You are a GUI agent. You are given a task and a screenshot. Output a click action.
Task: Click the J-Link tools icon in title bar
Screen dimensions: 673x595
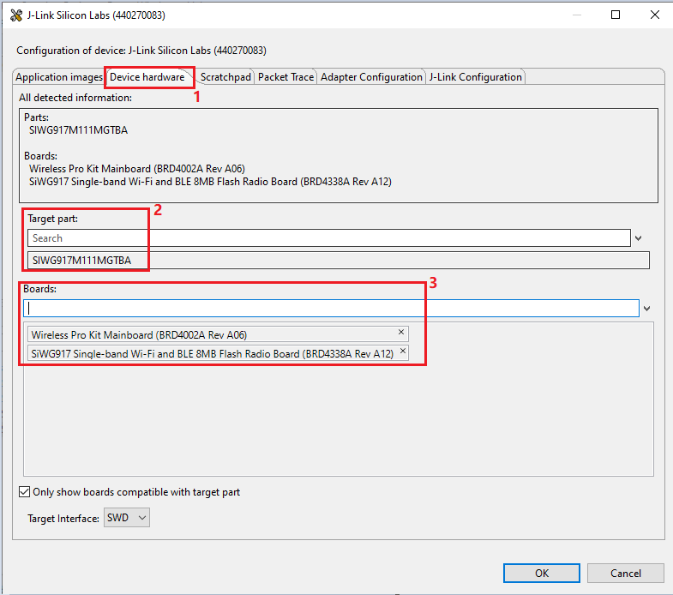[15, 15]
